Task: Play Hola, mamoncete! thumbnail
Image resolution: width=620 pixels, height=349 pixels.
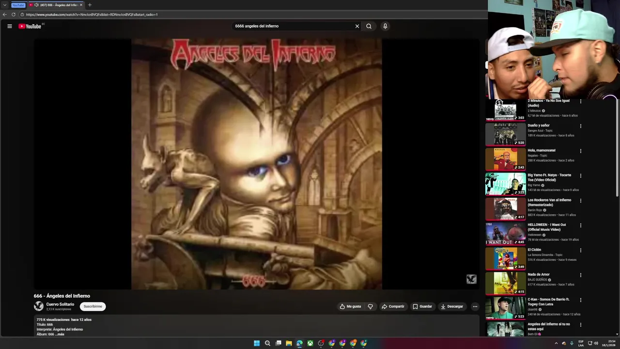Action: click(505, 159)
